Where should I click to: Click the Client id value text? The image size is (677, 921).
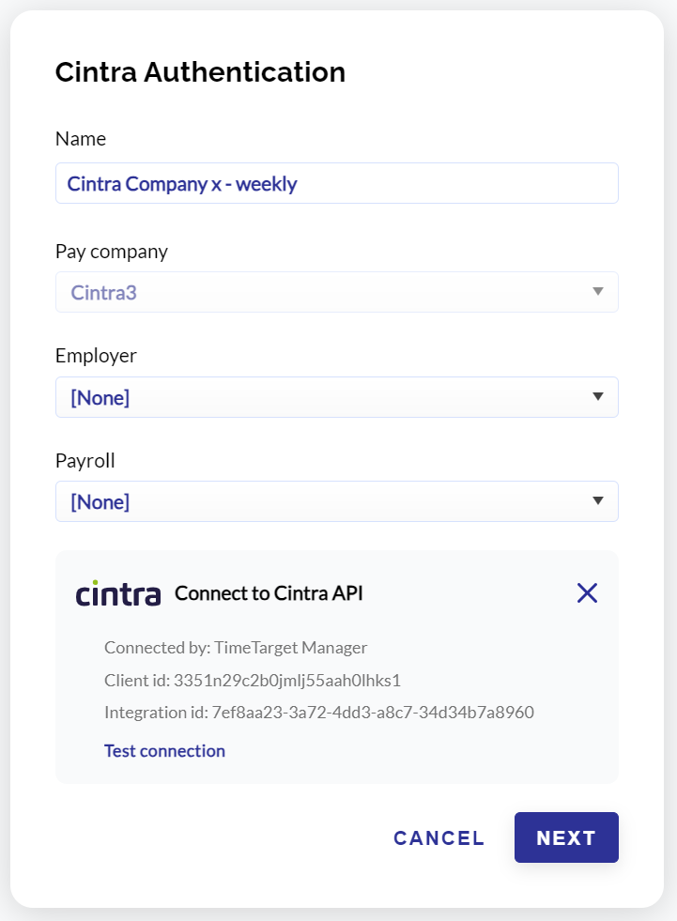(287, 680)
